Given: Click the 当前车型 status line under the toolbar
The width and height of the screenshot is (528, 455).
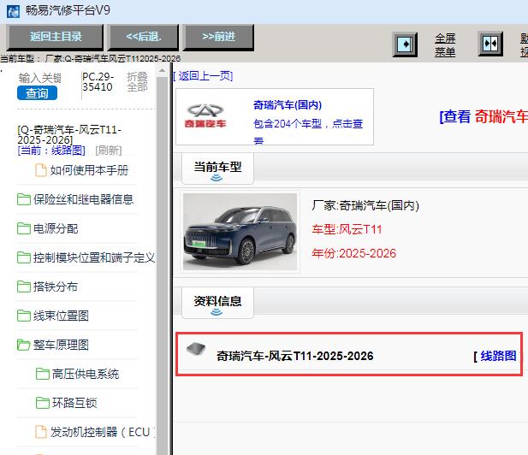Looking at the screenshot, I should (90, 58).
